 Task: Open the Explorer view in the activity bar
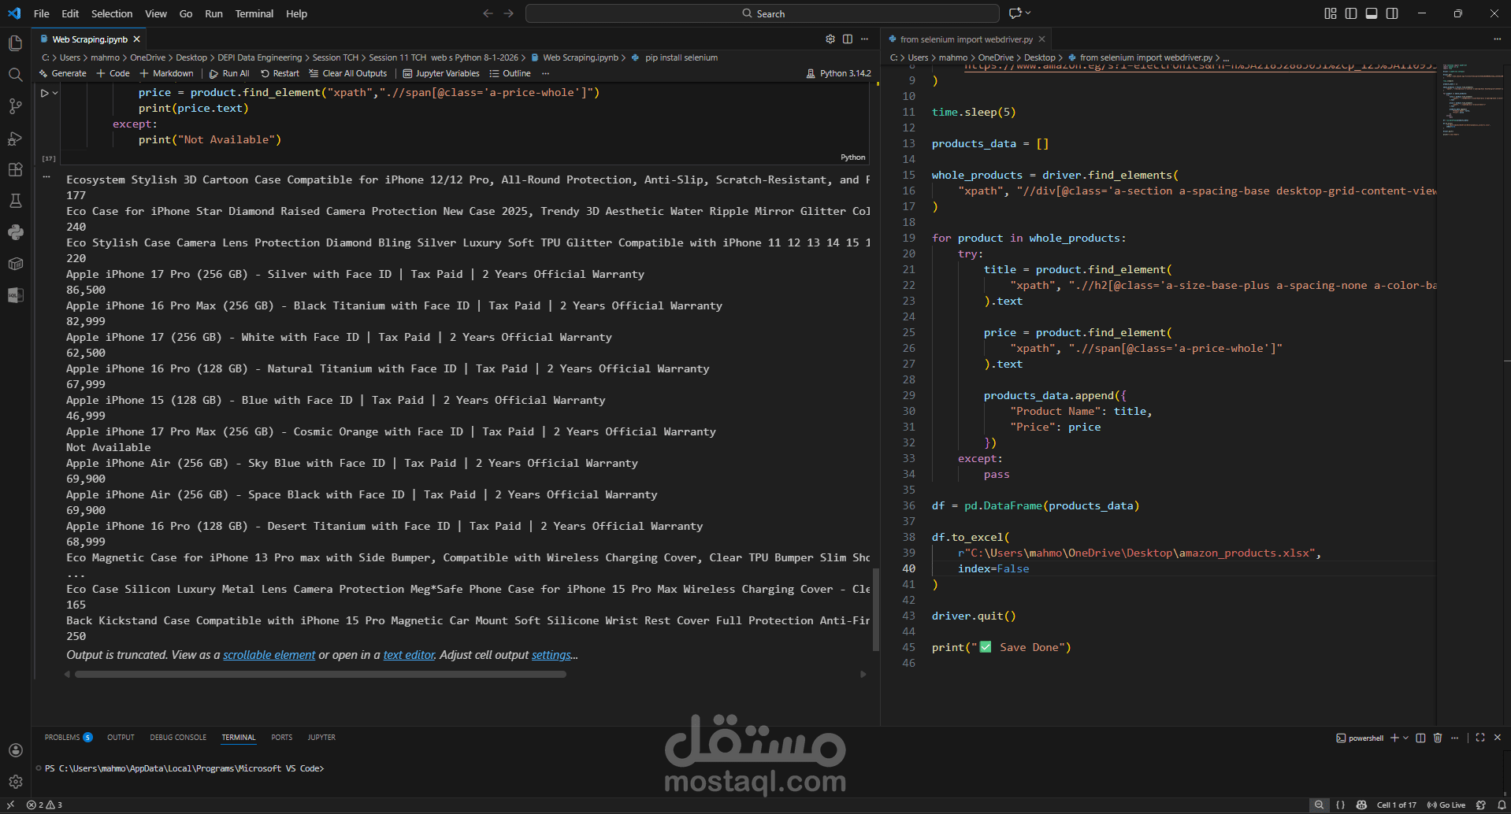coord(15,43)
